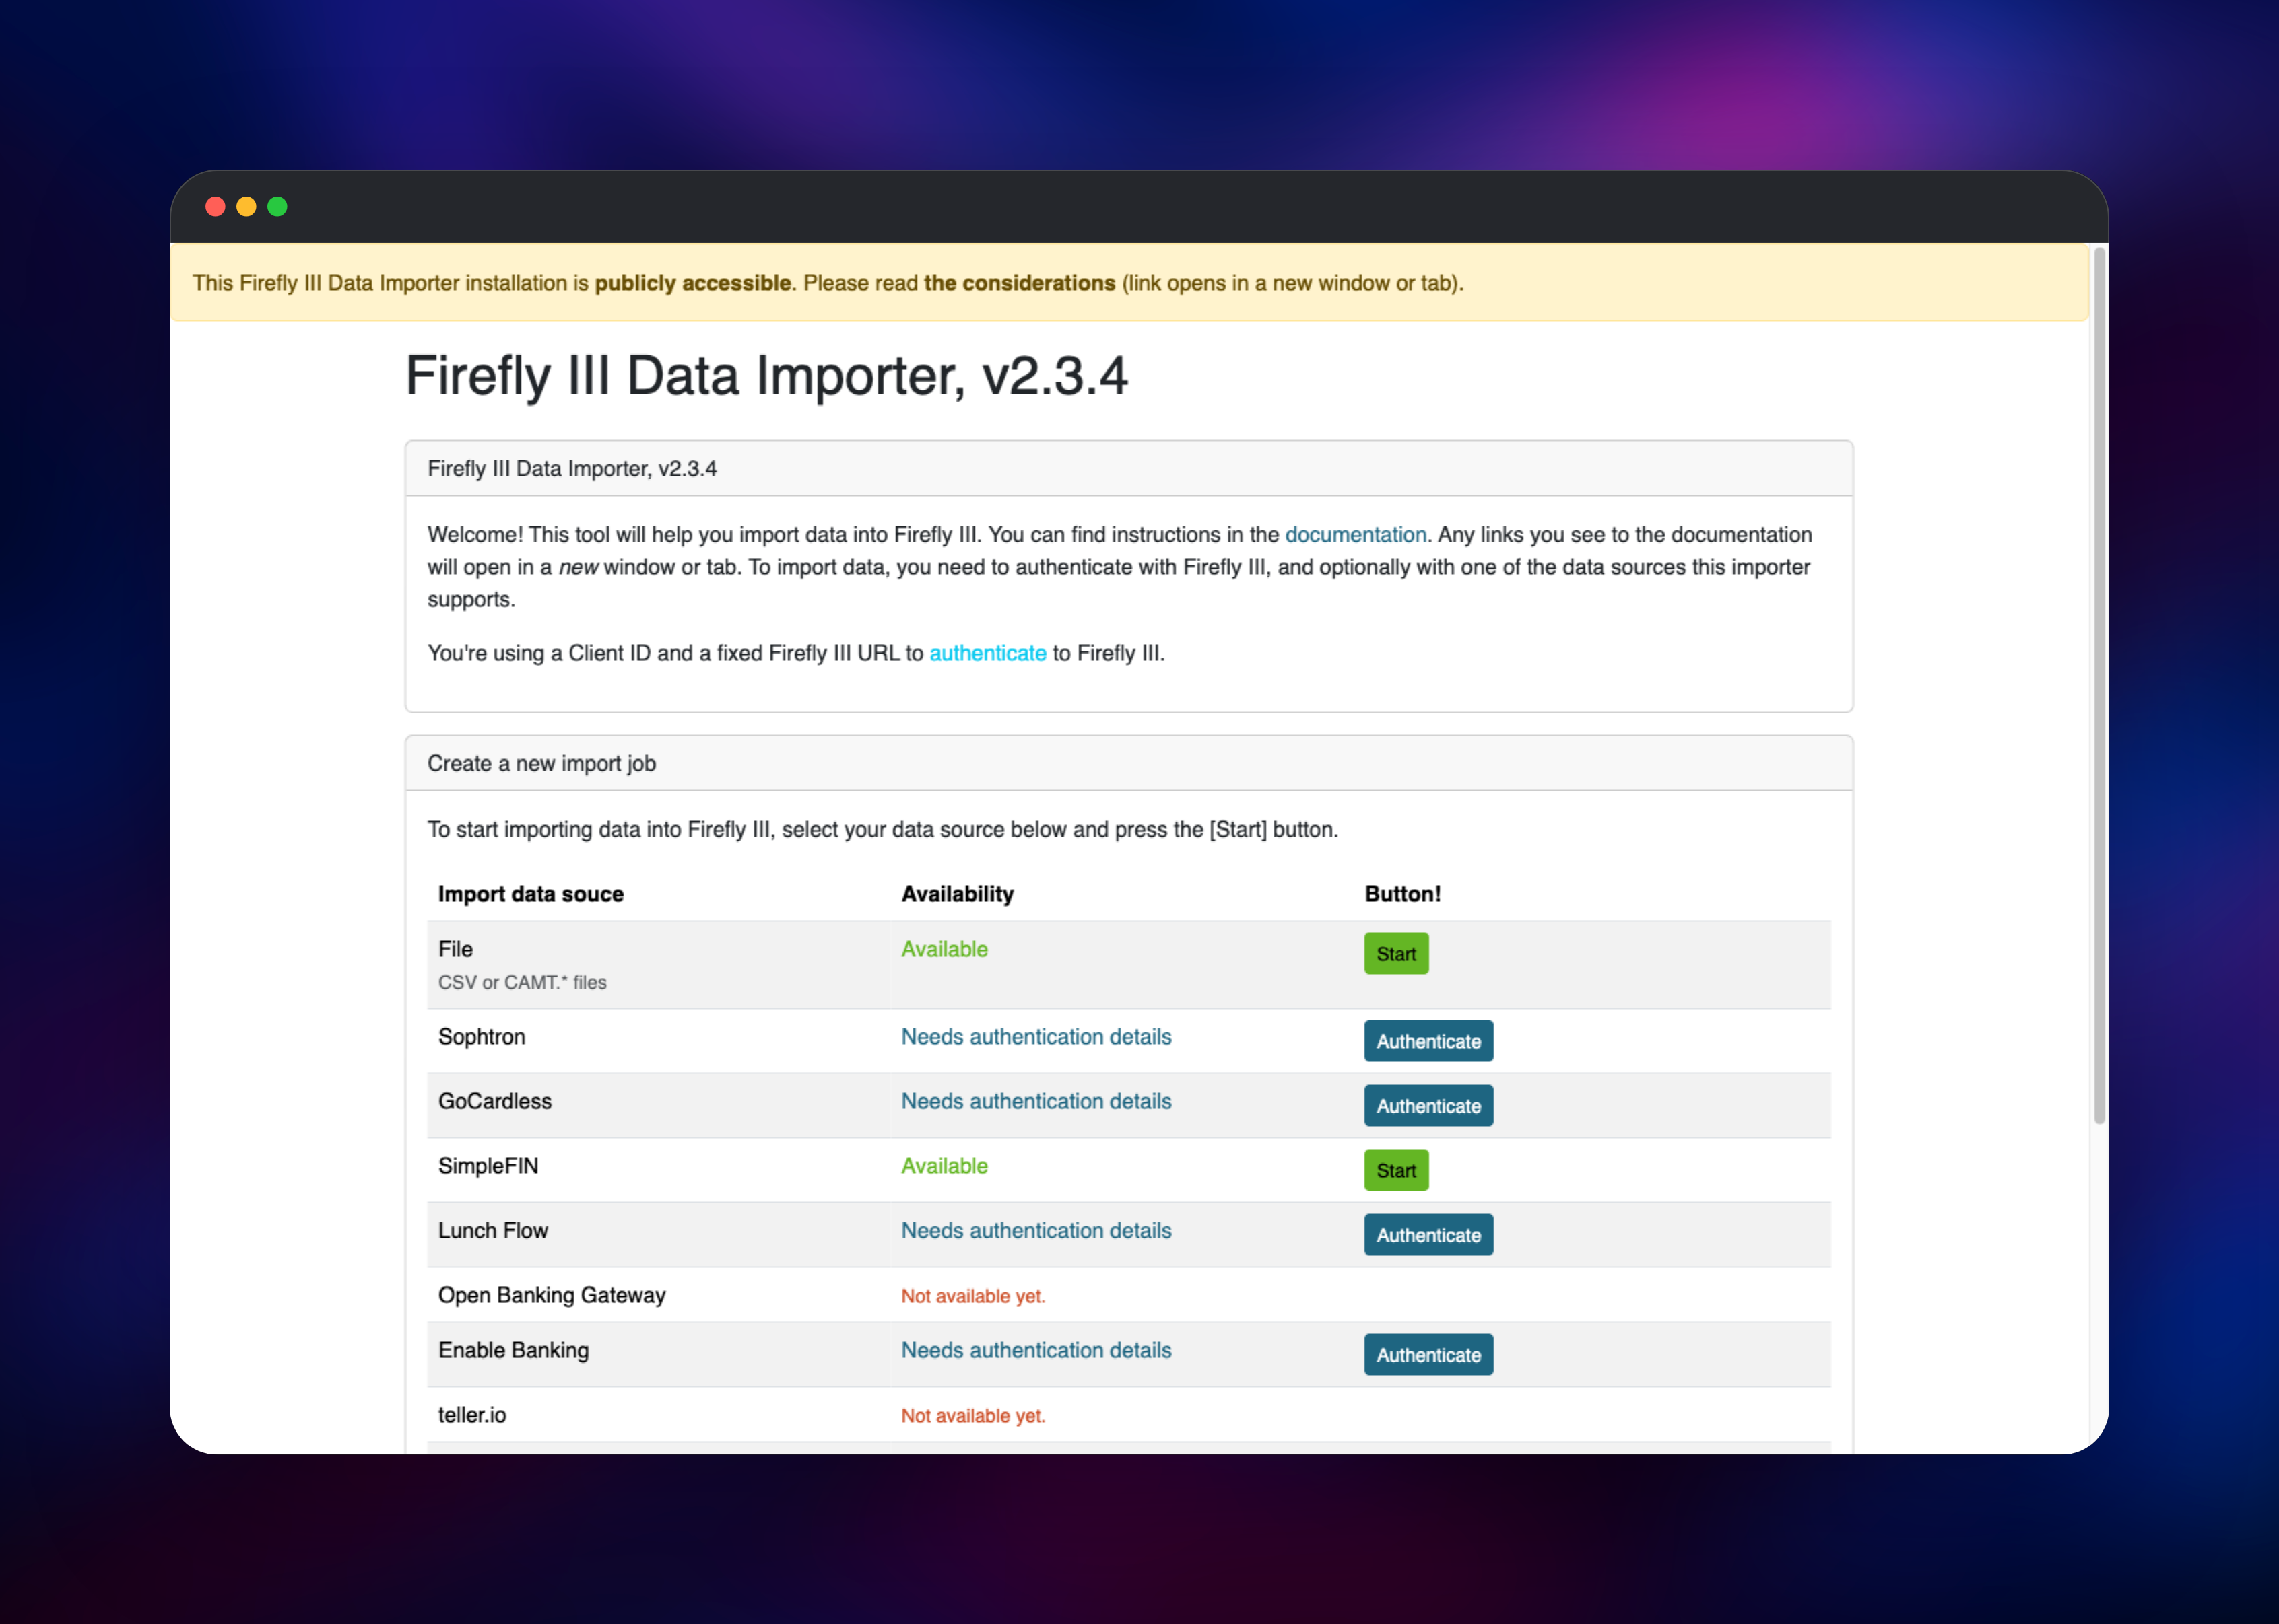Authenticate with Lunch Flow
The height and width of the screenshot is (1624, 2279).
[x=1428, y=1235]
